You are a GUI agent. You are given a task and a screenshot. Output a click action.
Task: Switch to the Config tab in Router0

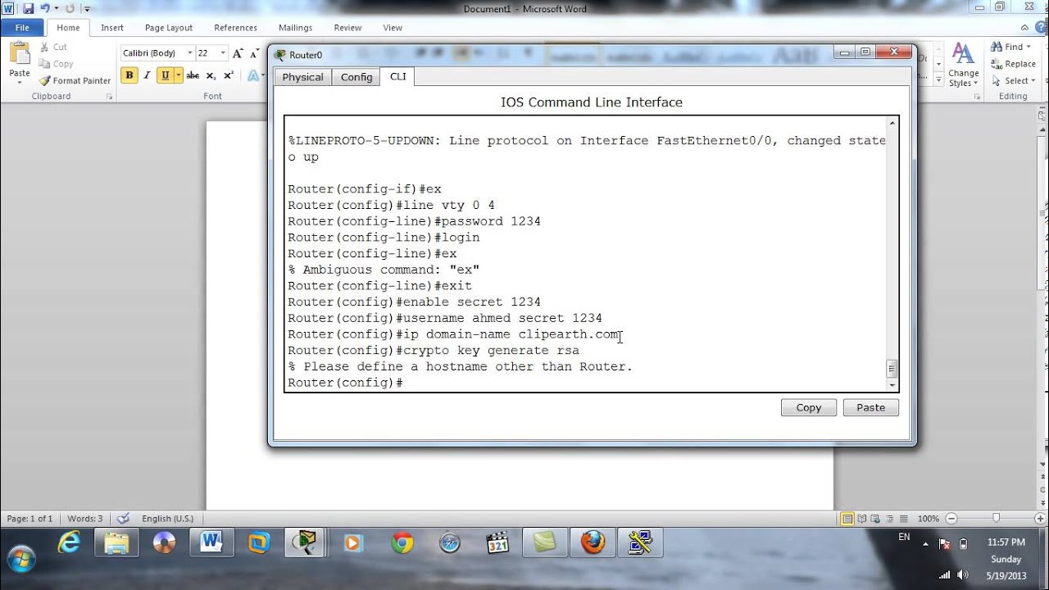(x=356, y=77)
